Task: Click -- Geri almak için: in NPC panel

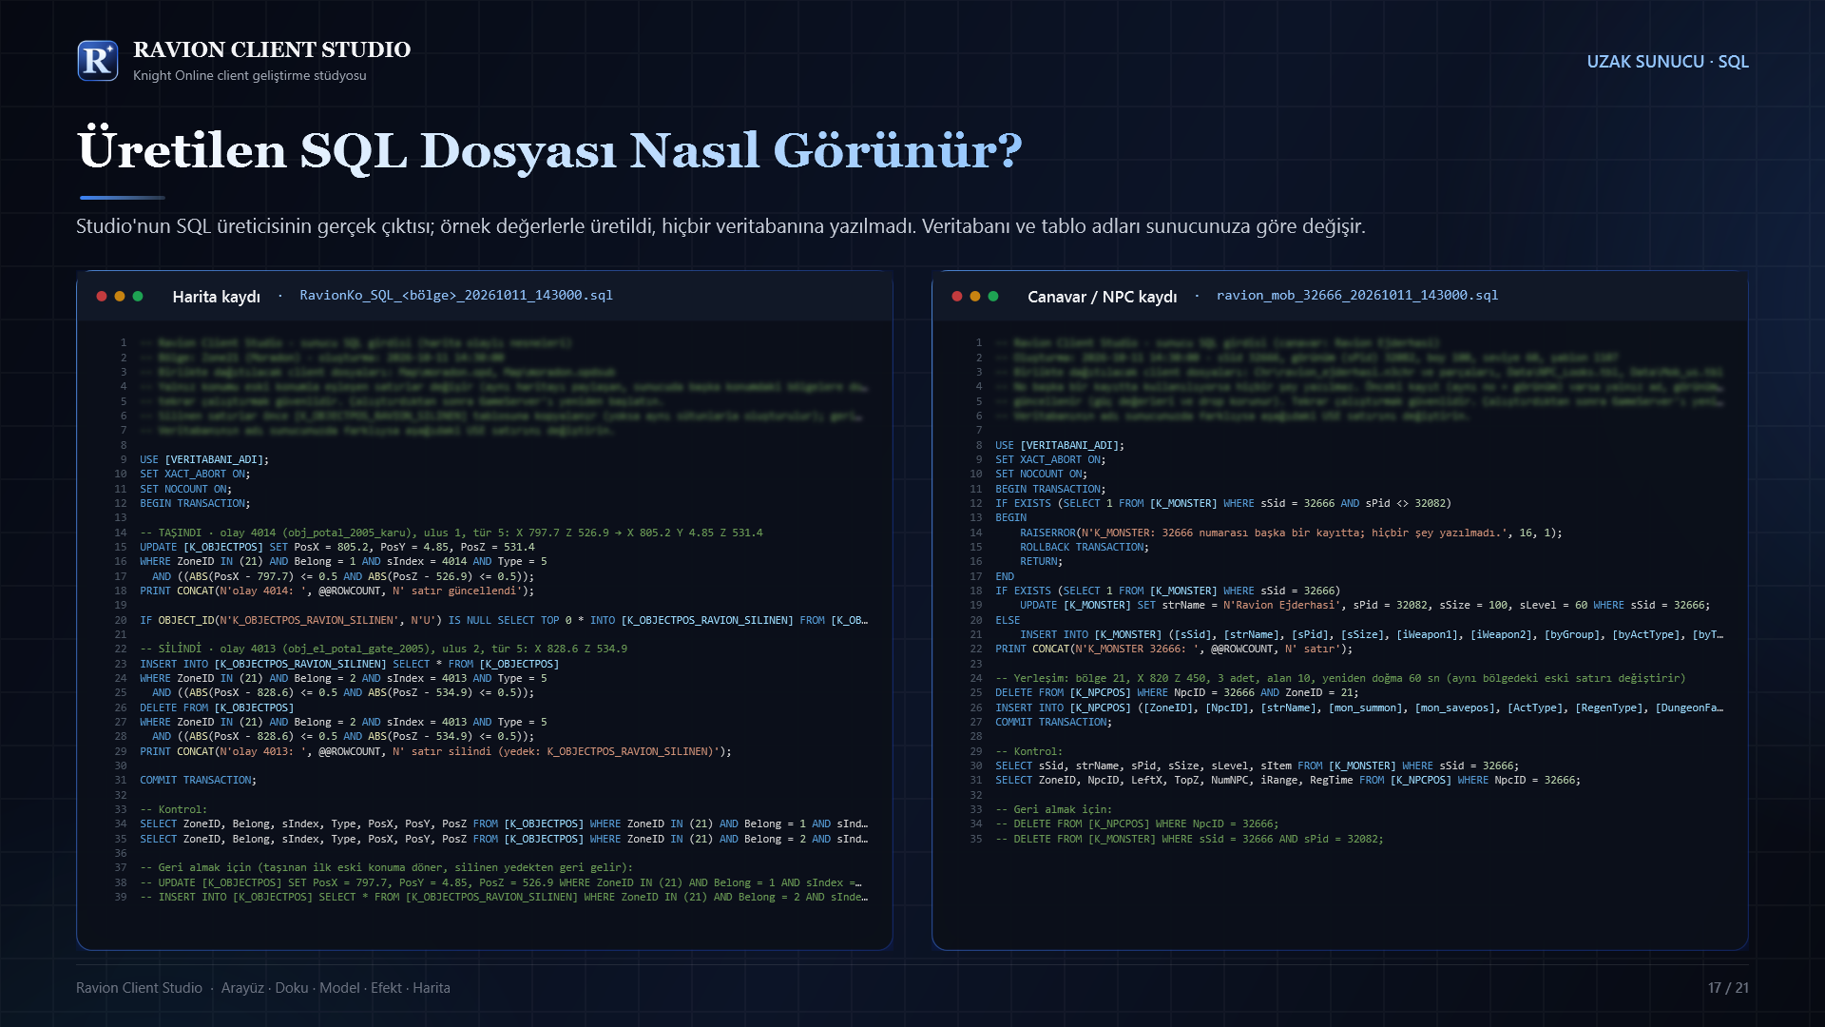Action: 1053,810
